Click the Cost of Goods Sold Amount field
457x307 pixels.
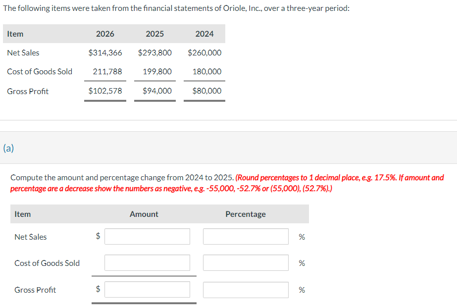(147, 262)
